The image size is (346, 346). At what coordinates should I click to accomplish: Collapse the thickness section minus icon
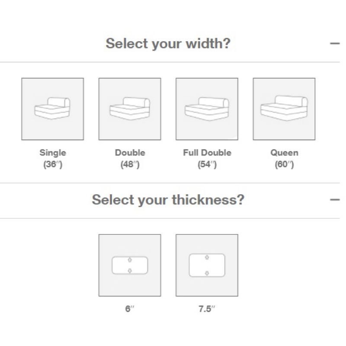(x=334, y=200)
